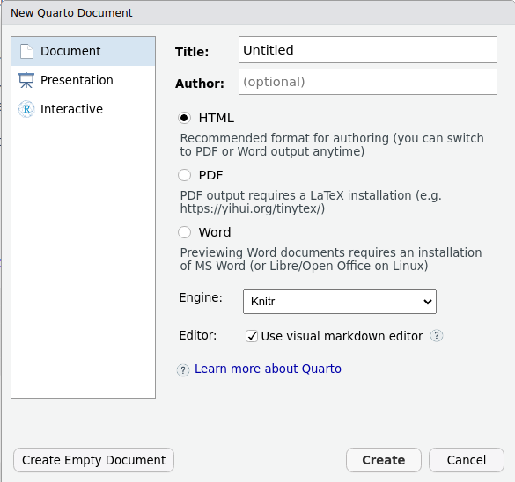Click the 'Title:' label
Image resolution: width=515 pixels, height=482 pixels.
tap(192, 52)
